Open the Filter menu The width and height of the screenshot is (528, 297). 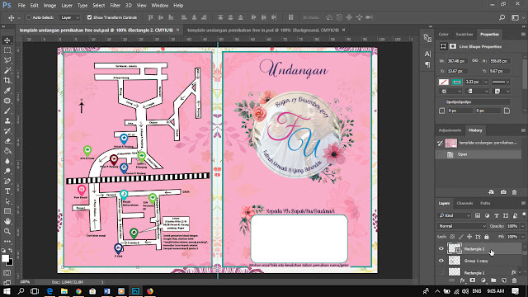115,6
